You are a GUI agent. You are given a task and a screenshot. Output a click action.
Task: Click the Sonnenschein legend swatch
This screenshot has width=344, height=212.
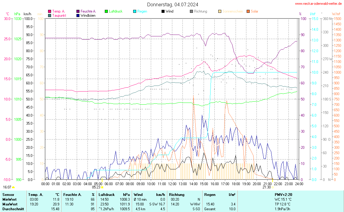click(220, 11)
